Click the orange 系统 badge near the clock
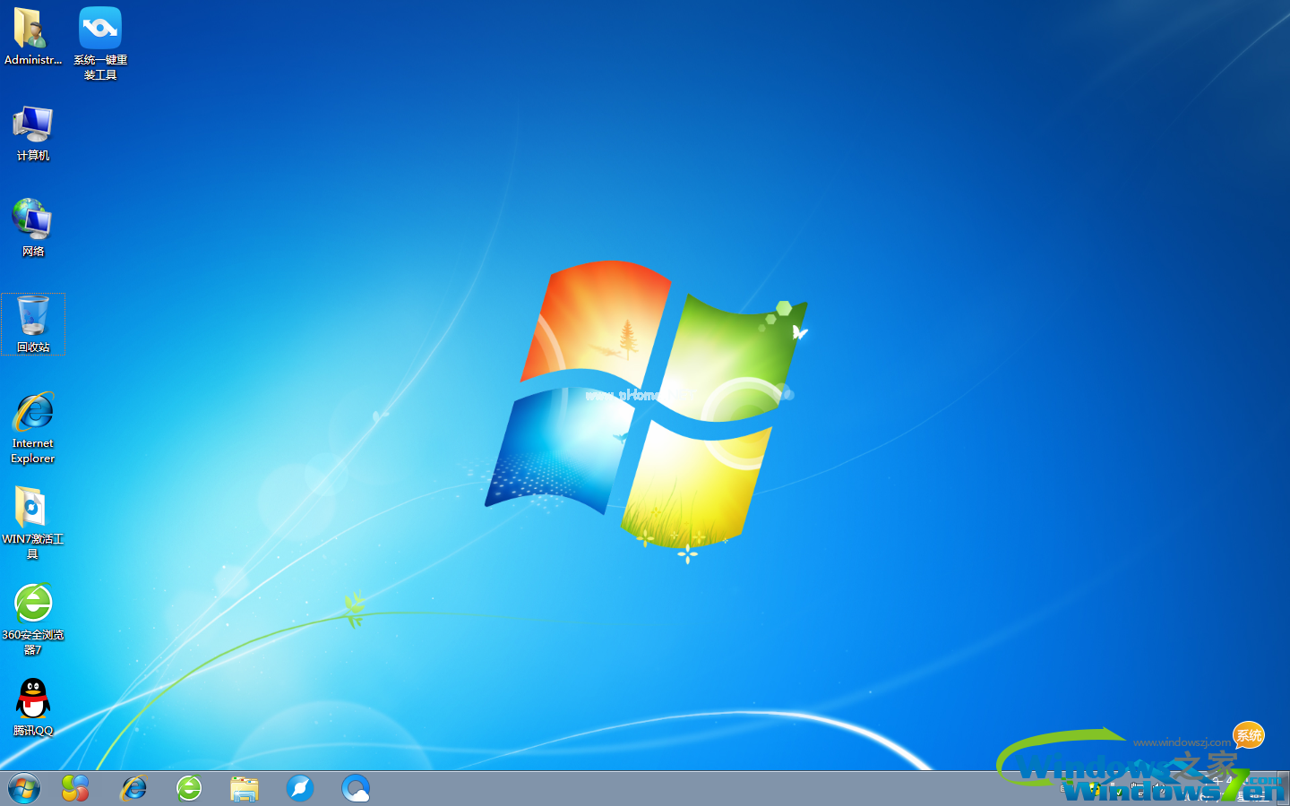Viewport: 1290px width, 806px height. (1247, 736)
